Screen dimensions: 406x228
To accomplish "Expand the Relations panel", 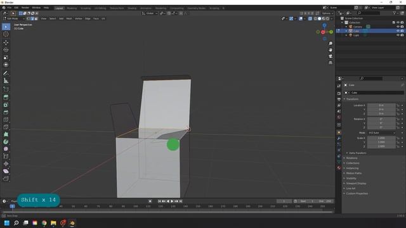I will [x=351, y=158].
